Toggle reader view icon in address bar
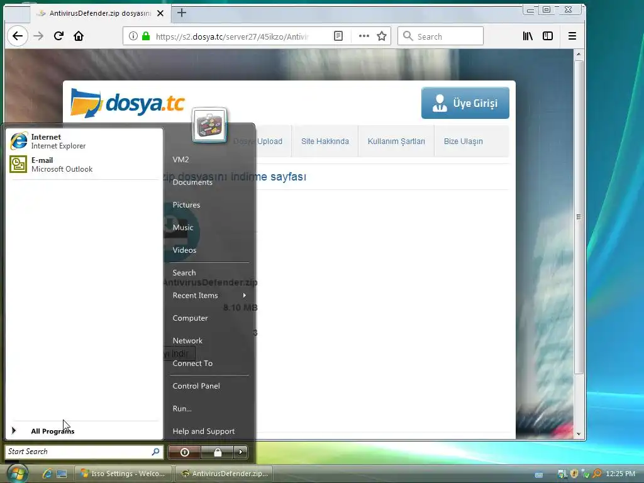Screen dimensions: 644x483 coord(338,36)
